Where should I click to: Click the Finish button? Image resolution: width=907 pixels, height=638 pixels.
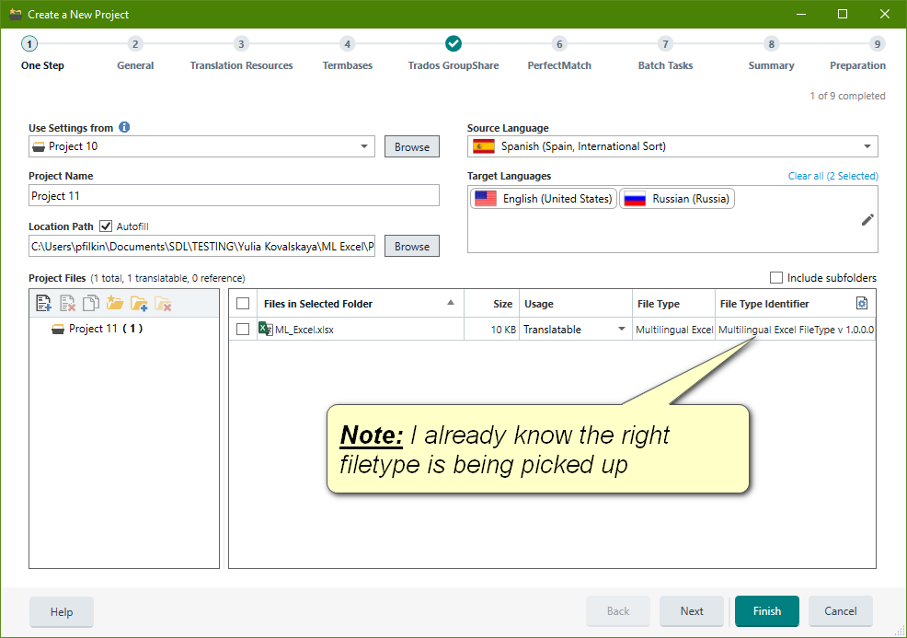(x=767, y=611)
